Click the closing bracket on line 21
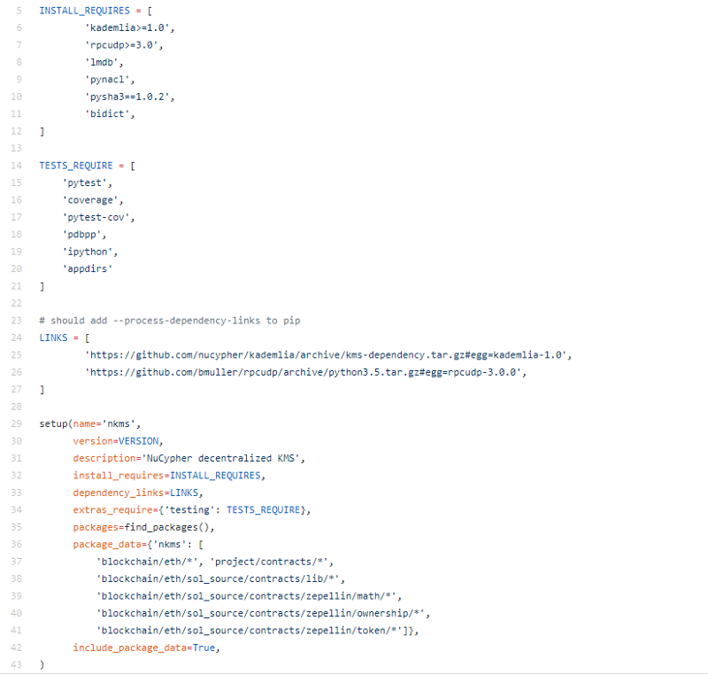Viewport: 708px width, 675px height. (x=42, y=286)
